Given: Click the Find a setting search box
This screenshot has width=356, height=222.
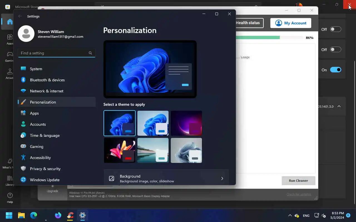Looking at the screenshot, I should (57, 53).
